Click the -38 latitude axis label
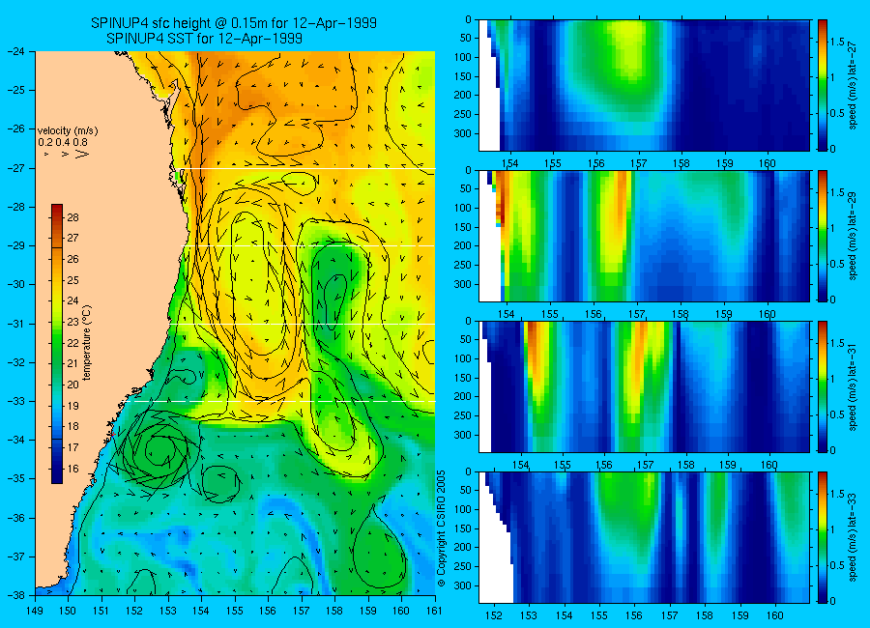Image resolution: width=870 pixels, height=628 pixels. tap(15, 595)
